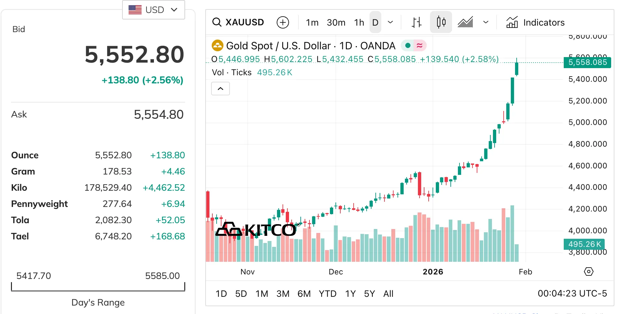Expand the chart style dropdown arrow
Viewport: 617px width, 314px height.
(485, 22)
